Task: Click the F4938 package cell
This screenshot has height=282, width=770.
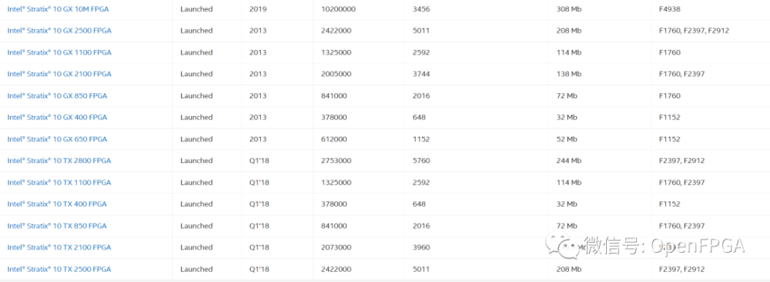Action: tap(670, 8)
